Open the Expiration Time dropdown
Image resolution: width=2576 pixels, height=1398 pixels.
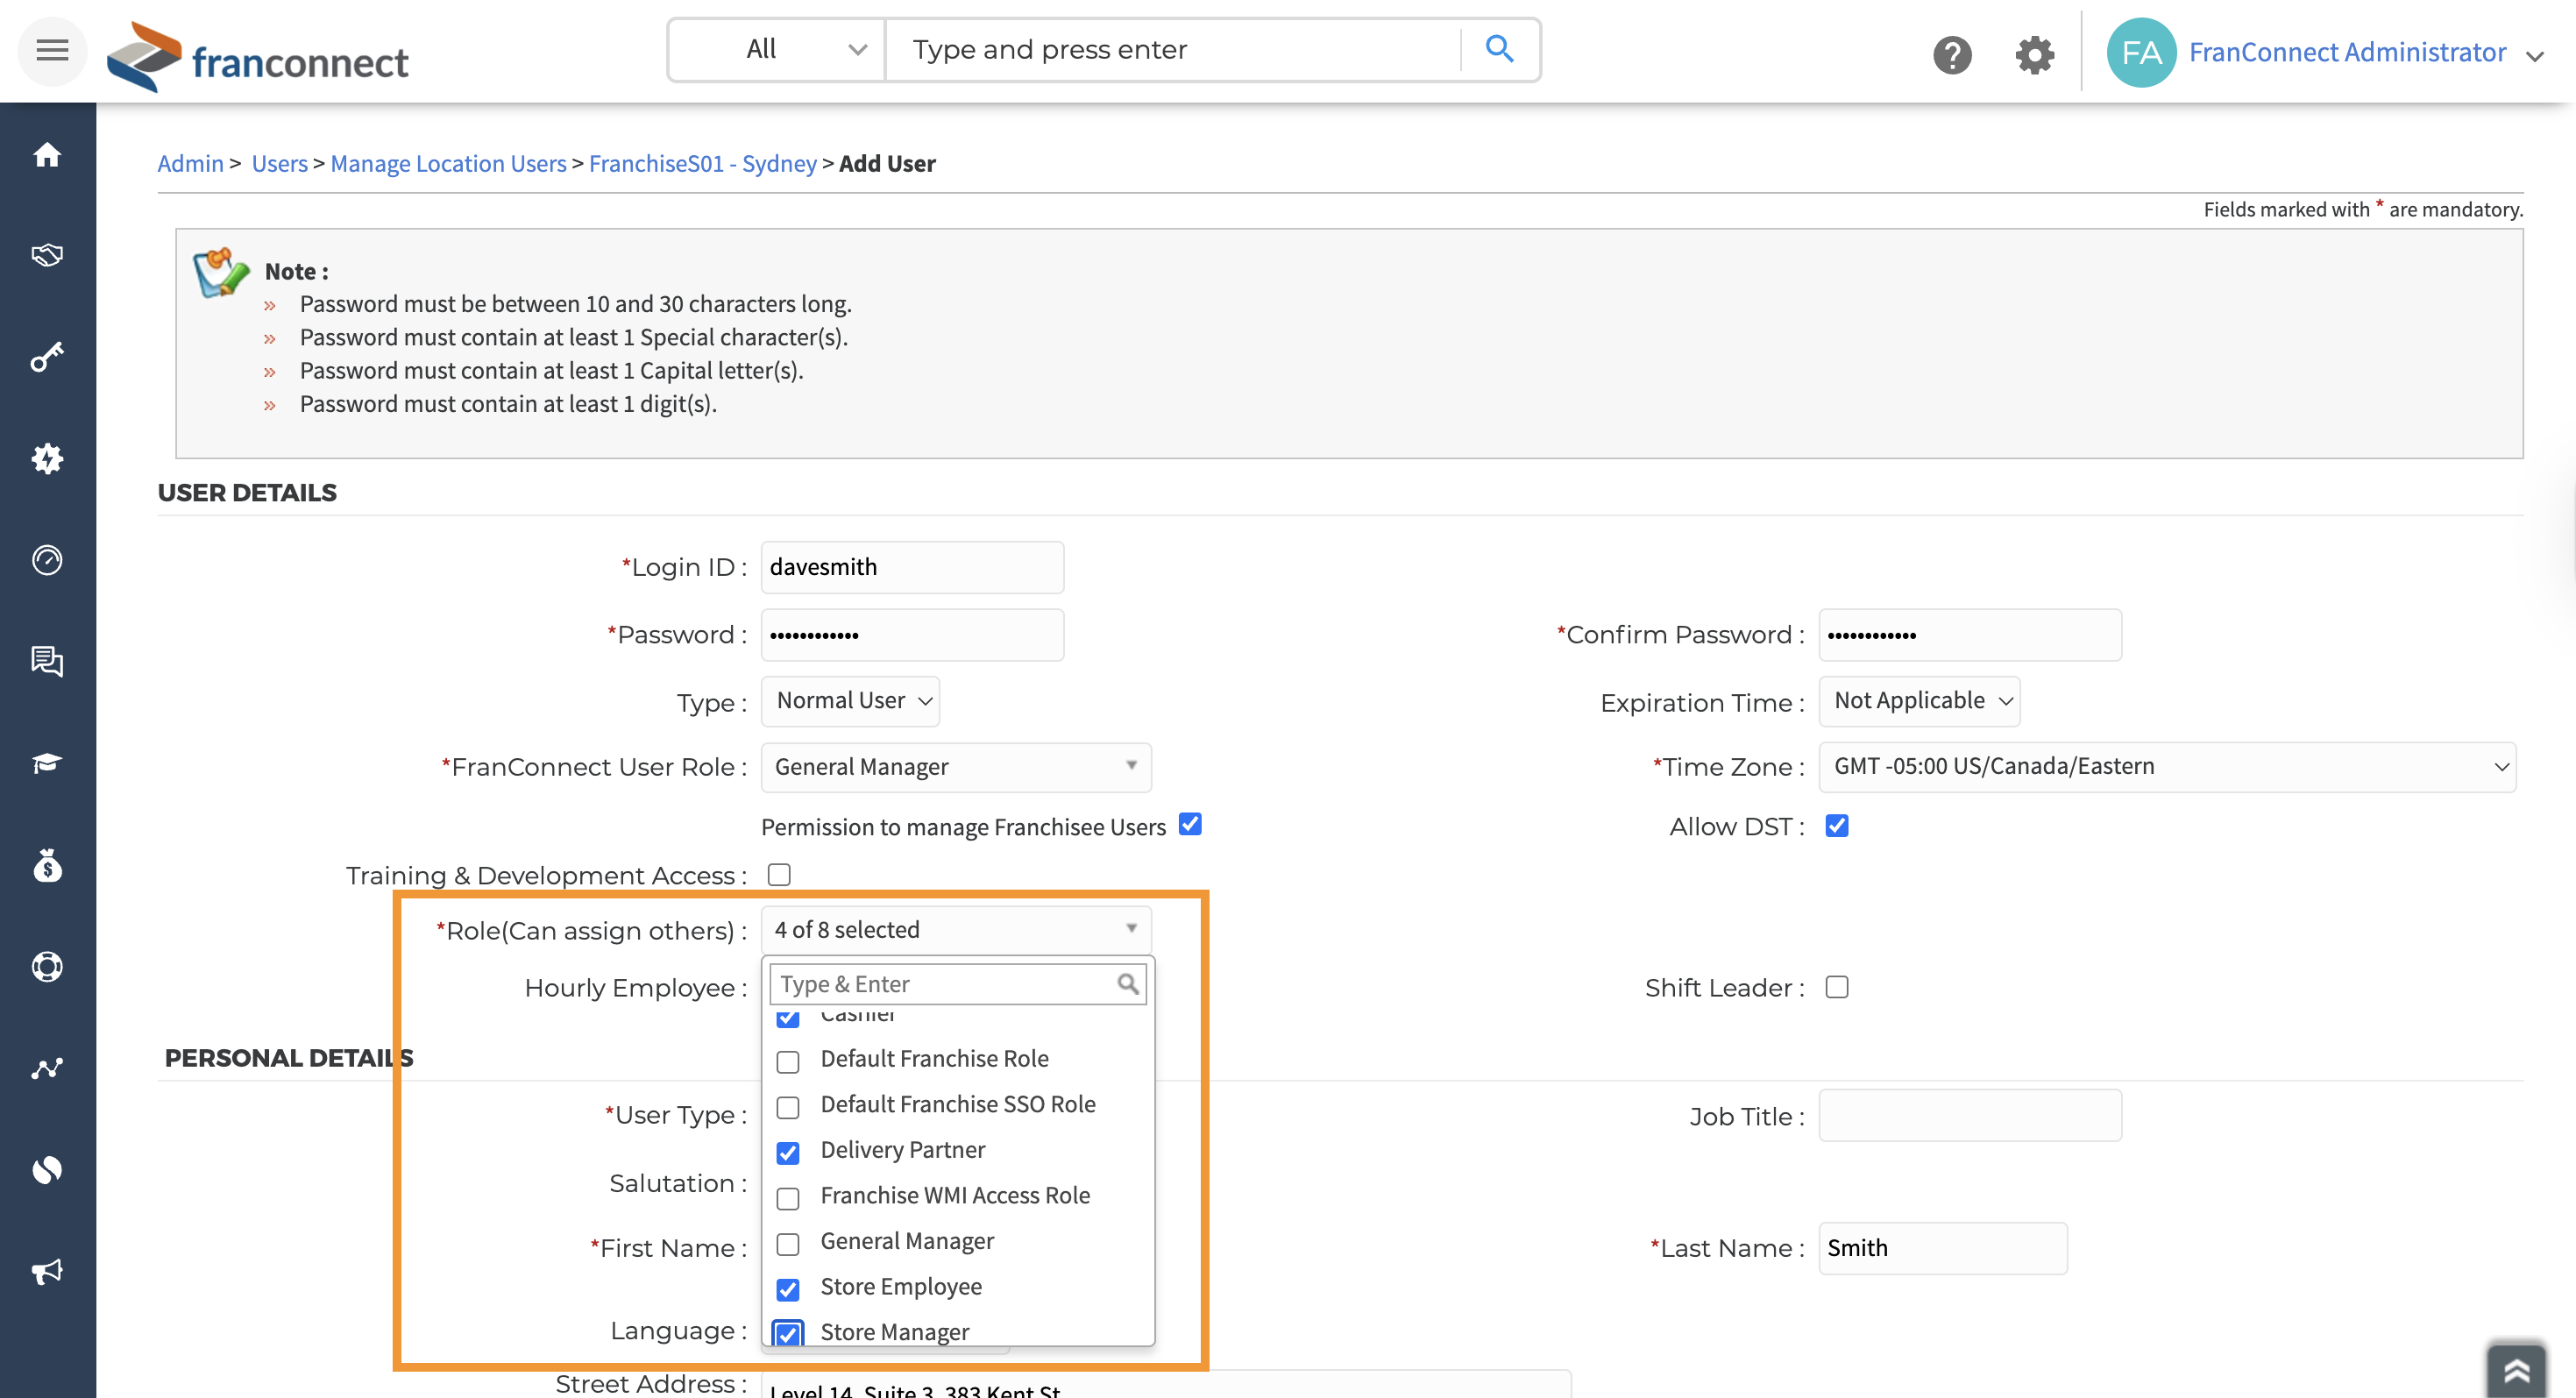(x=1919, y=701)
